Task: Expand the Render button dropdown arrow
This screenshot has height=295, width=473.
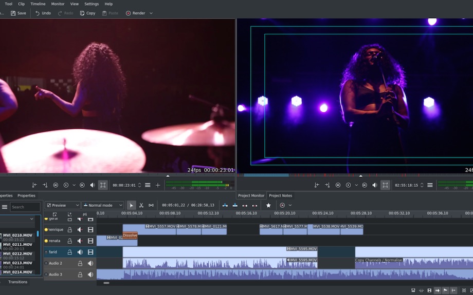Action: 151,13
